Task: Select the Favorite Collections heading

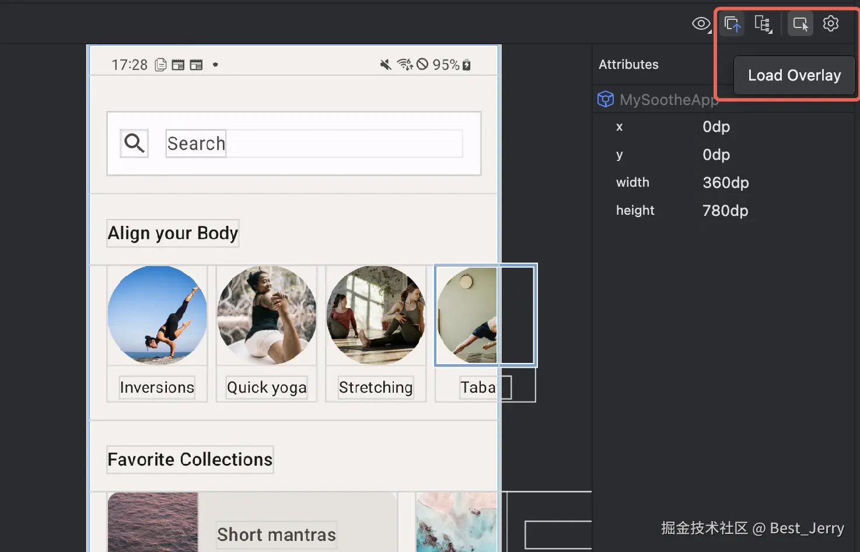Action: click(190, 459)
